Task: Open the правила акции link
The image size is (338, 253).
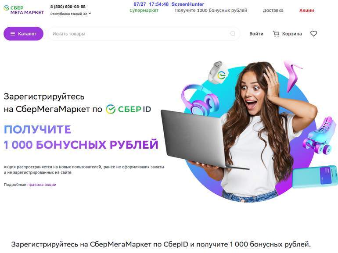Action: coord(42,185)
